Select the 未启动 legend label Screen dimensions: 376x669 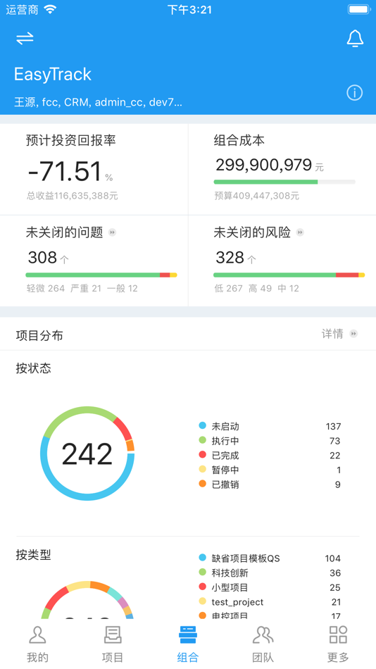coord(225,426)
